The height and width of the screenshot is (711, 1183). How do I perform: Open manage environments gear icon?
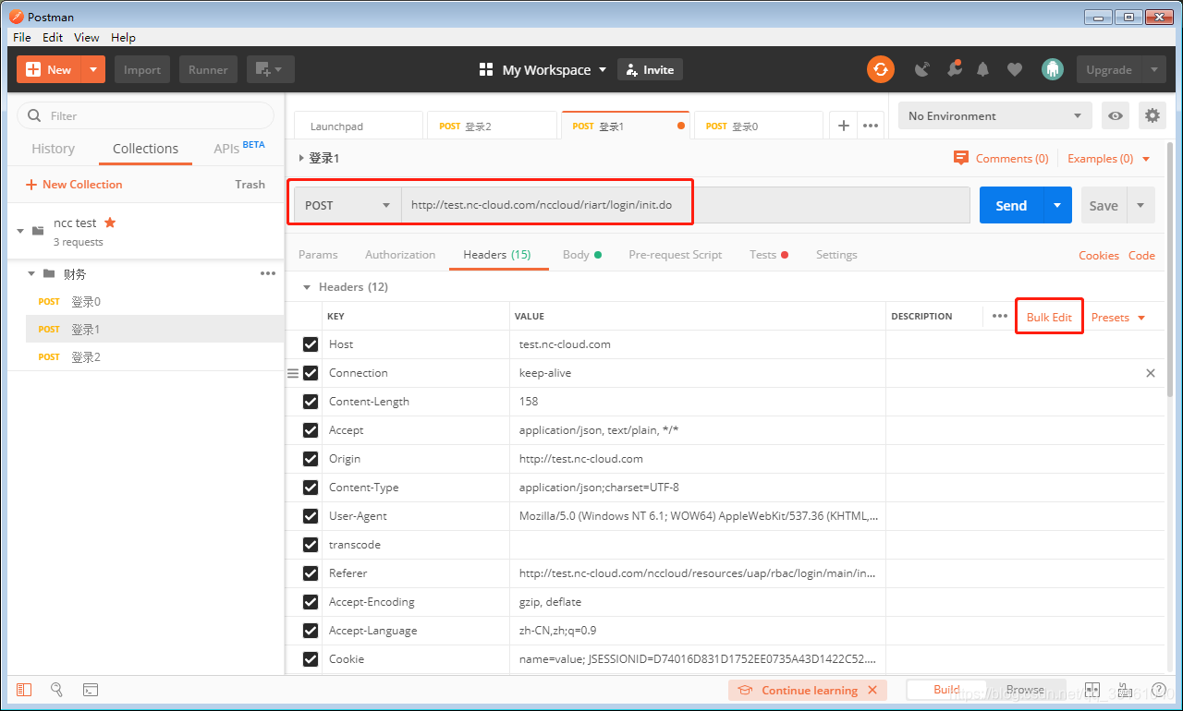(1152, 115)
